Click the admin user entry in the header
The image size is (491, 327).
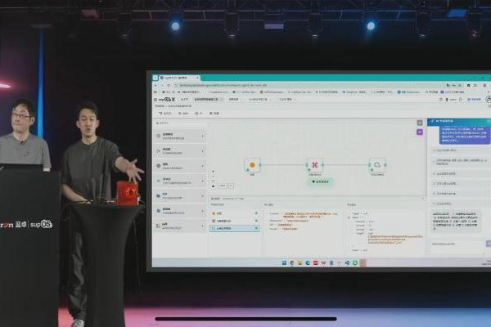451,100
